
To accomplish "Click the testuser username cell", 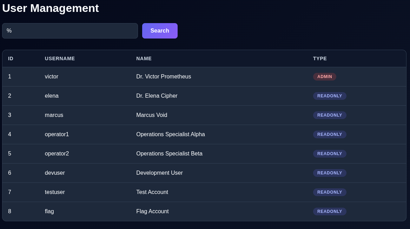I will (x=55, y=192).
